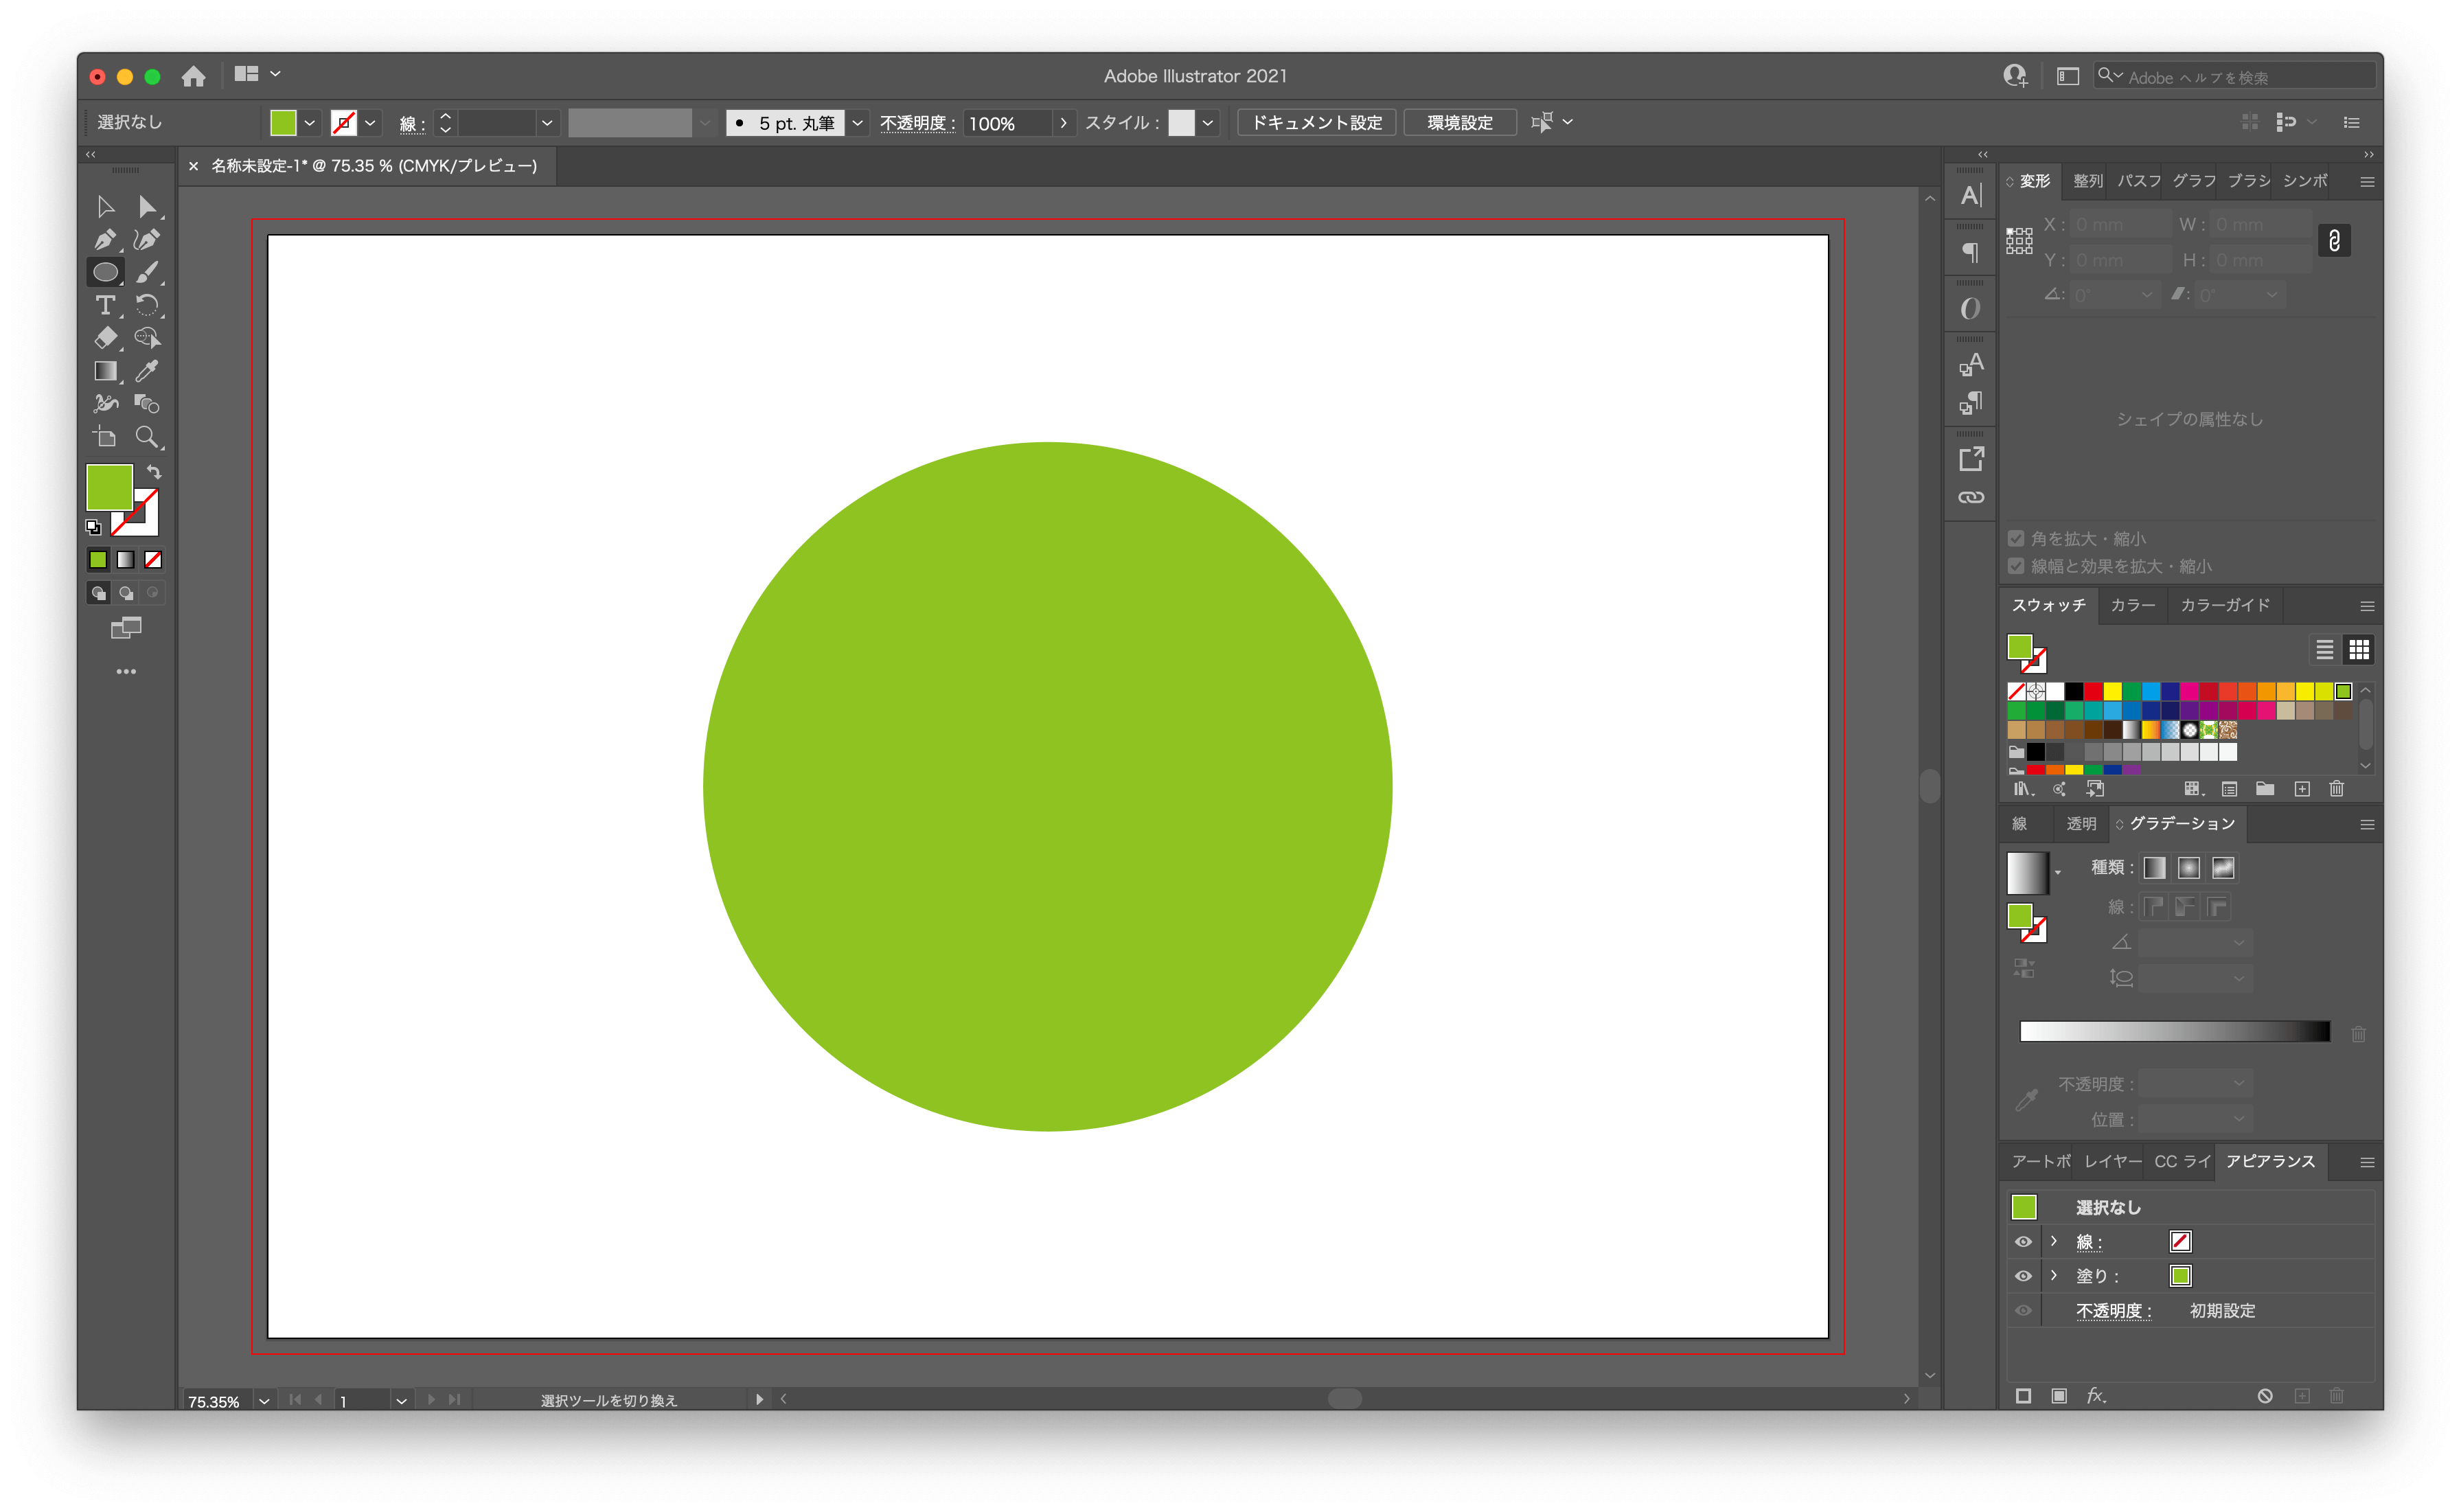The height and width of the screenshot is (1512, 2461).
Task: Open the Swatches panel options menu
Action: [x=2366, y=606]
